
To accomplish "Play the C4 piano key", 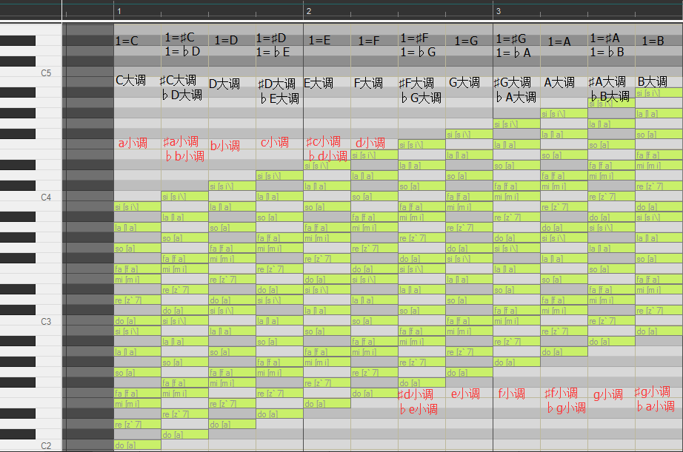I will pyautogui.click(x=31, y=197).
